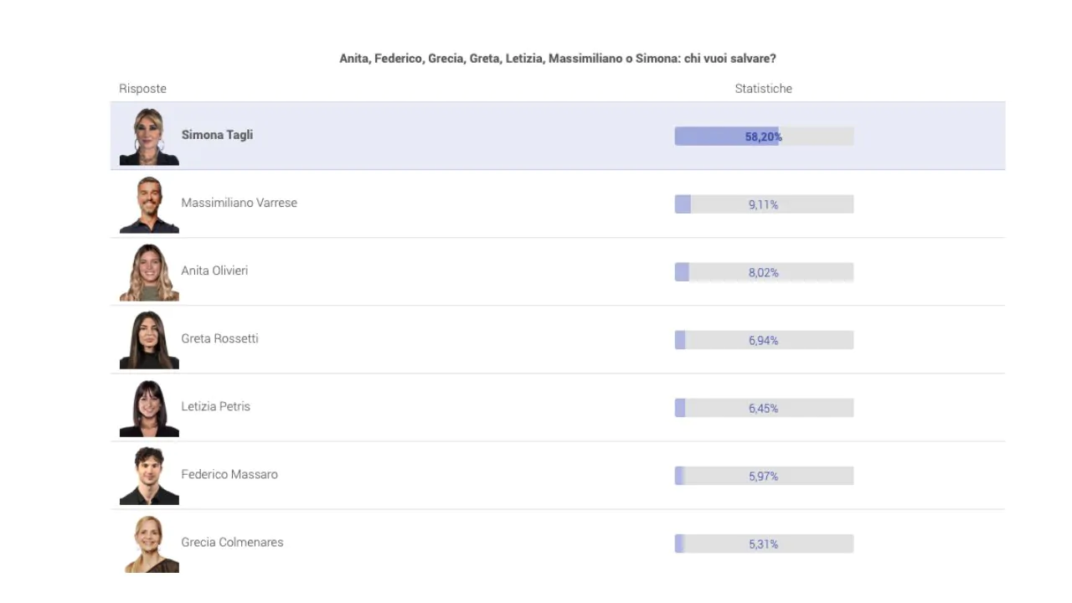Viewport: 1072px width, 603px height.
Task: Click Federico Massaro's contestant photo
Action: (x=149, y=476)
